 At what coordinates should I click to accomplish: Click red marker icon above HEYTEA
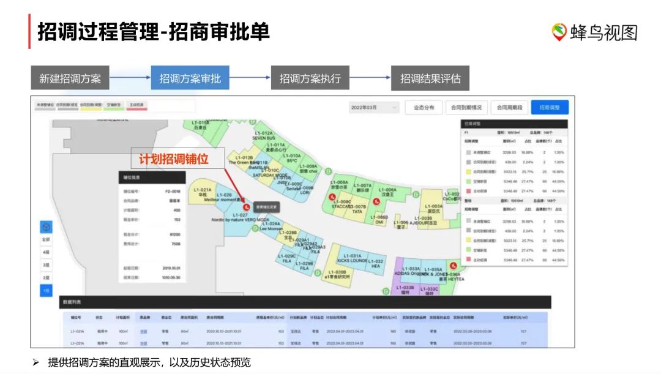(454, 264)
